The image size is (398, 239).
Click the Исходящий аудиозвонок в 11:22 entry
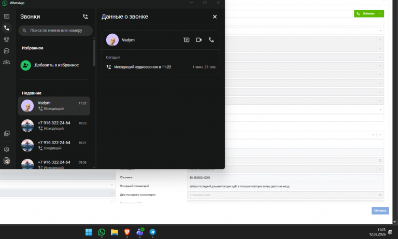[x=161, y=67]
